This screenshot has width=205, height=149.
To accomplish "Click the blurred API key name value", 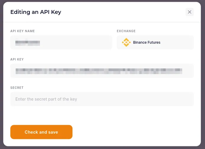I will point(28,42).
